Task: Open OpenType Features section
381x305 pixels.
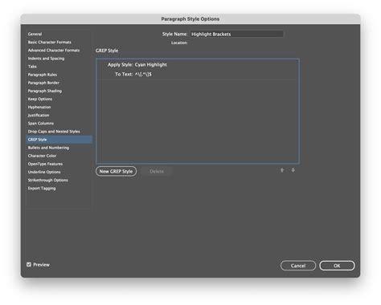Action: pos(45,164)
